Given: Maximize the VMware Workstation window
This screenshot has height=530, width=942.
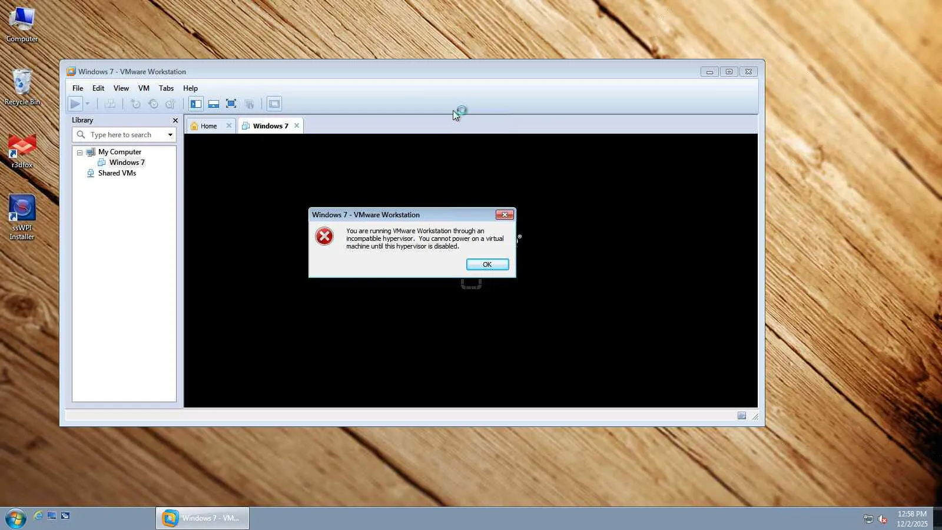Looking at the screenshot, I should (x=729, y=72).
